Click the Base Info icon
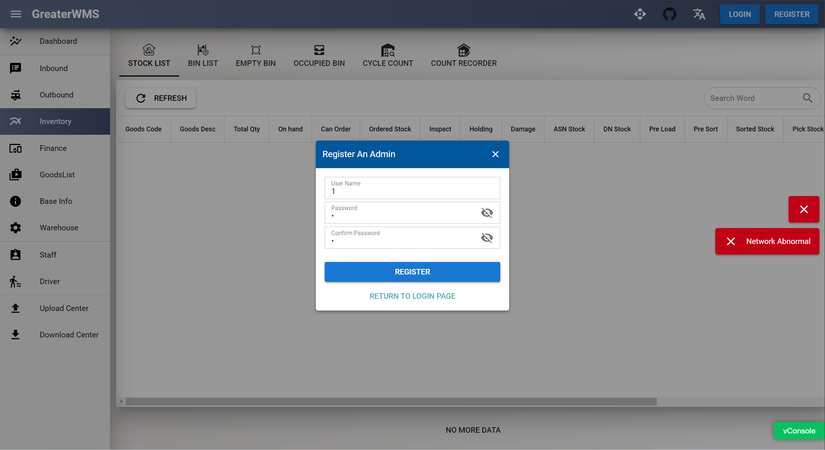 [x=15, y=201]
